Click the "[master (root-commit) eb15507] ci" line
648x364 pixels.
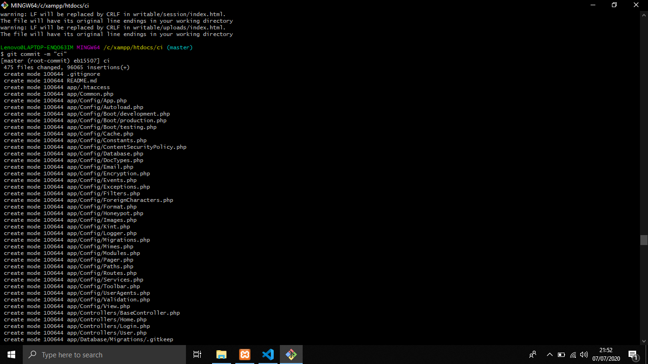pos(55,61)
